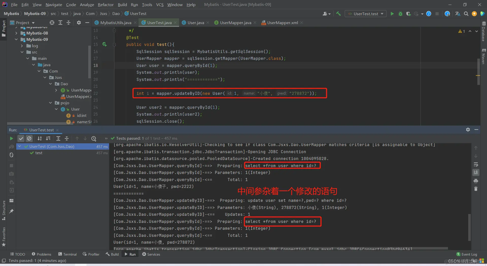Open Run panel settings gear

(x=468, y=130)
